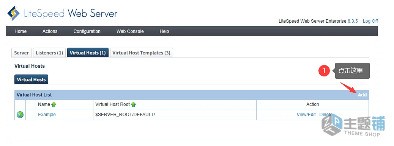This screenshot has height=146, width=394.
Task: Add a new virtual host
Action: tap(362, 95)
